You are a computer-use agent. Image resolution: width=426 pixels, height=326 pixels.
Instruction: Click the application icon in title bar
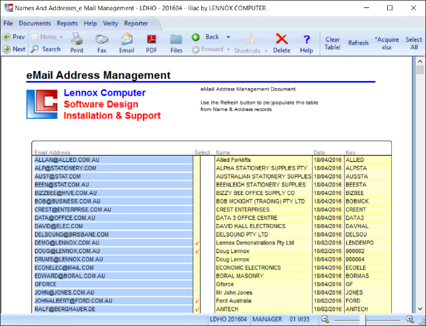(x=9, y=7)
